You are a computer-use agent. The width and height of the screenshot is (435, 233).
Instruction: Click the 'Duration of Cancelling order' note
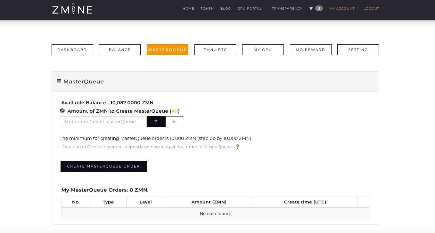146,147
